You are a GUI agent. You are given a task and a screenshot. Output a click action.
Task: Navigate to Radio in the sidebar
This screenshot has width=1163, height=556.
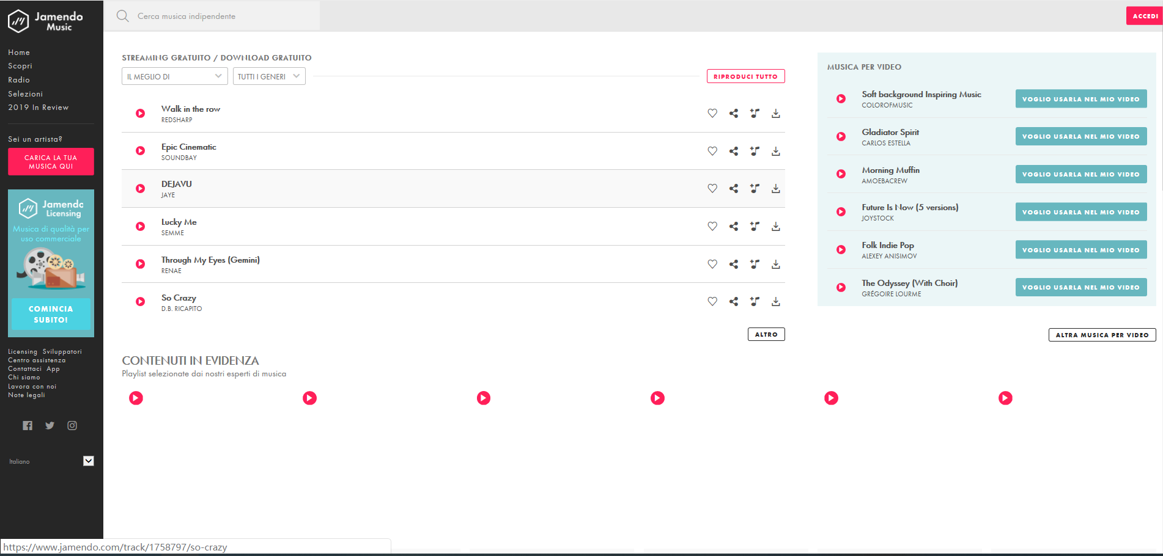coord(19,80)
